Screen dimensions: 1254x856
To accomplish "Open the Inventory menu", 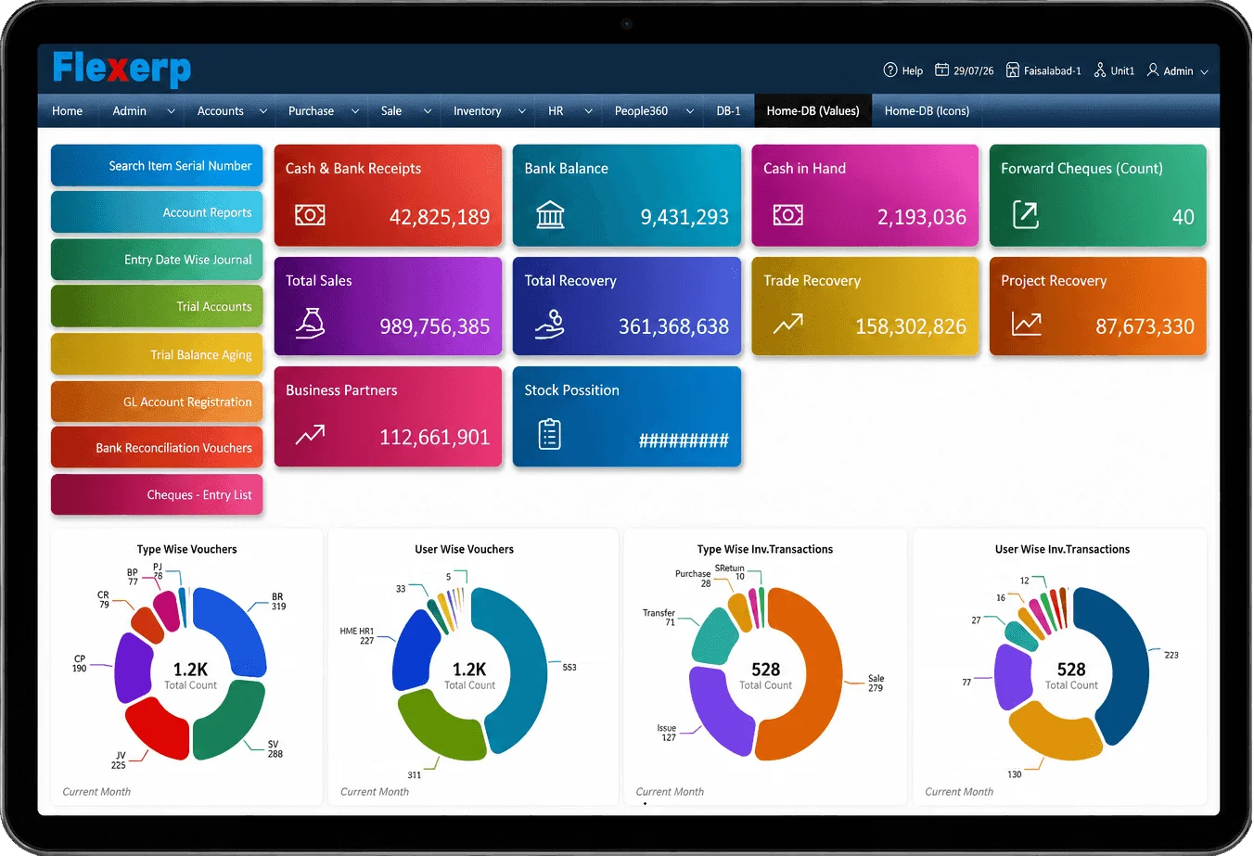I will point(478,111).
